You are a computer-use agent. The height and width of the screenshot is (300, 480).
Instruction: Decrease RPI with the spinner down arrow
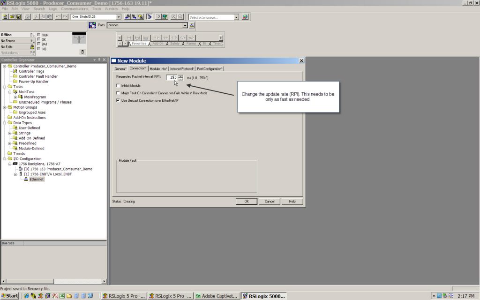coord(181,79)
